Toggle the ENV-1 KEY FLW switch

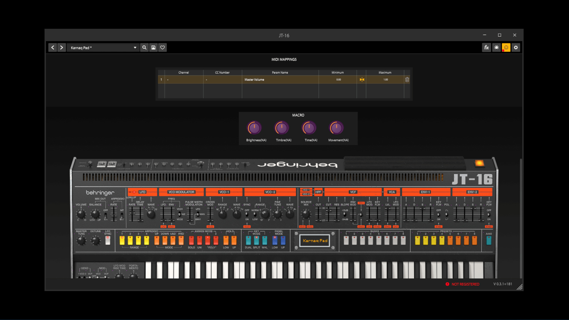(x=438, y=215)
